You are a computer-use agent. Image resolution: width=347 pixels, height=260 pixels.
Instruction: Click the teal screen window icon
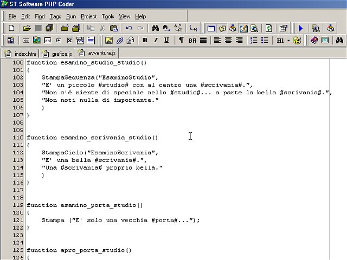coord(325,40)
